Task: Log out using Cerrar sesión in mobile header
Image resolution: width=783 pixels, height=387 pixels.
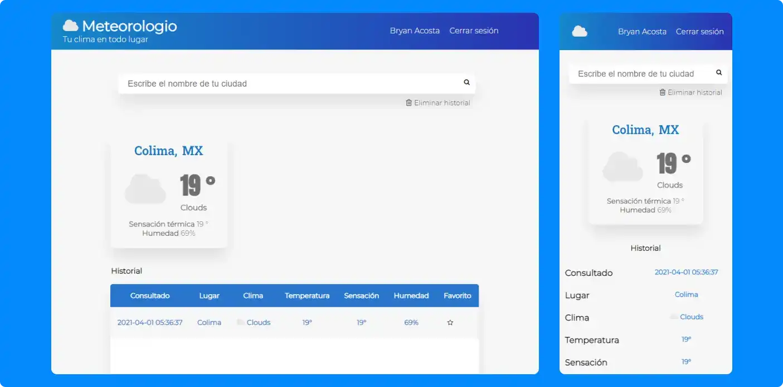Action: [699, 32]
